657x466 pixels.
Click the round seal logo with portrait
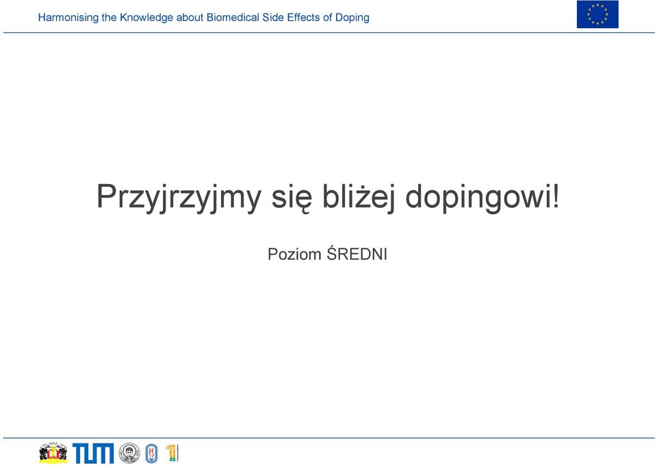click(x=129, y=453)
